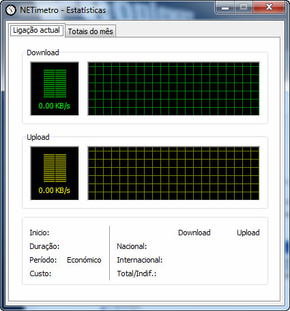Click the Download column header in stats table

tap(194, 233)
